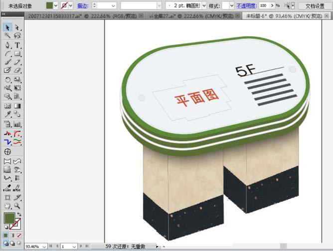Screen dimensions: 333x251
Task: Select the Eraser tool
Action: click(17, 70)
